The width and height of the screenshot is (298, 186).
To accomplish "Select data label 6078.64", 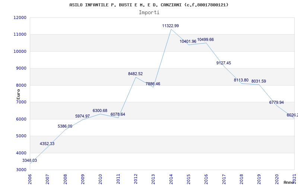I will (x=118, y=114).
